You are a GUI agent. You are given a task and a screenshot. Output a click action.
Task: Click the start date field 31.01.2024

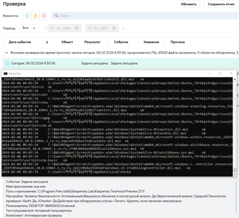click(x=65, y=28)
